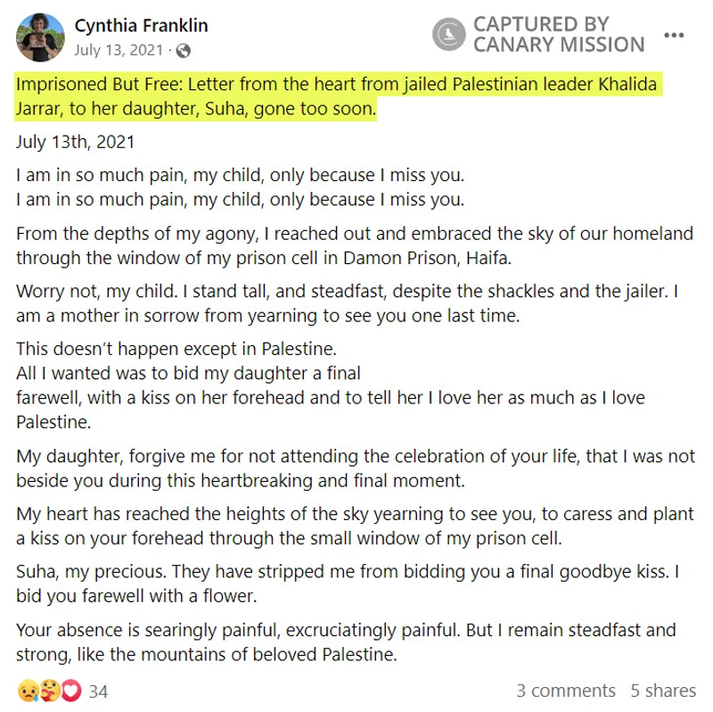Click the 'Your absence is searingly painful' paragraph
This screenshot has width=713, height=712.
click(x=346, y=642)
